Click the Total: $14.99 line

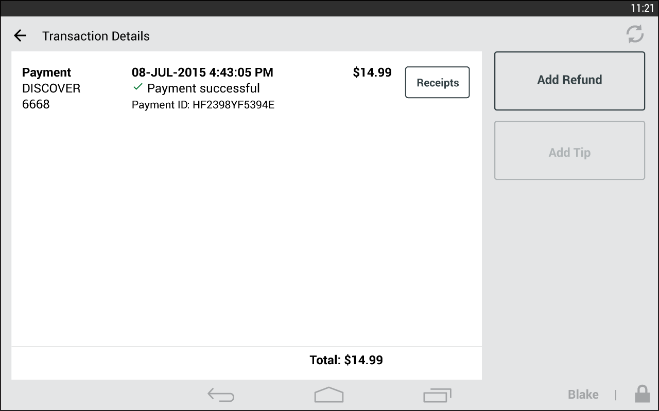[x=346, y=360]
